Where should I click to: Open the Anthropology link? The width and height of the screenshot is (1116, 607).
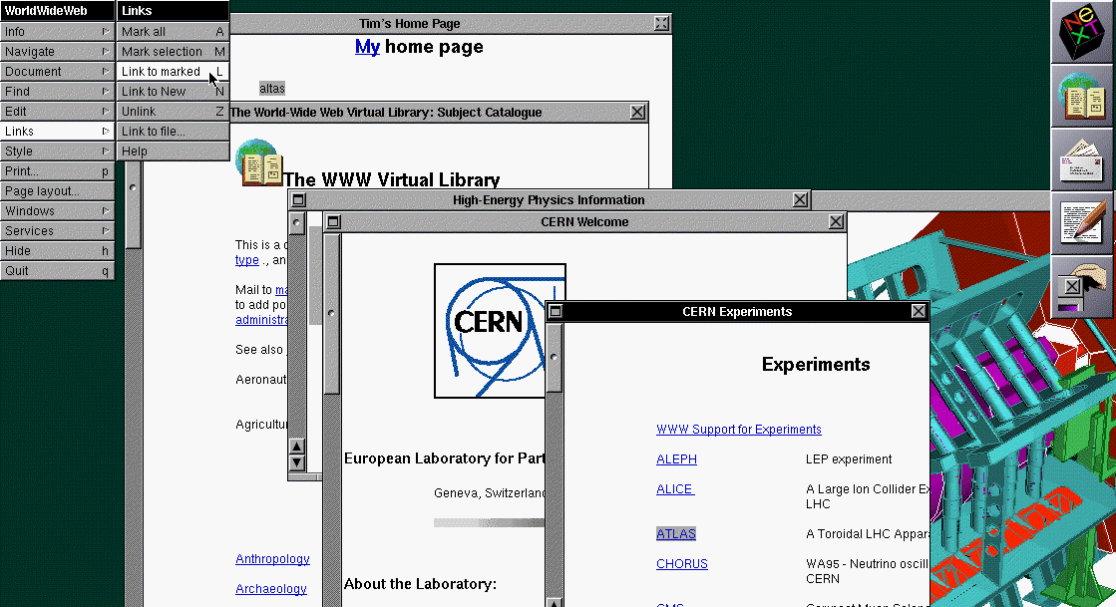pos(272,558)
